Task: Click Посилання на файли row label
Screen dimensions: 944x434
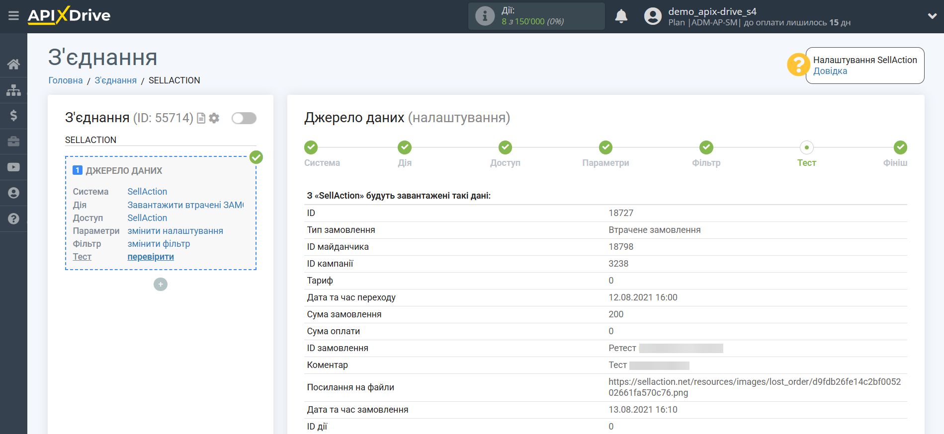Action: pyautogui.click(x=350, y=387)
